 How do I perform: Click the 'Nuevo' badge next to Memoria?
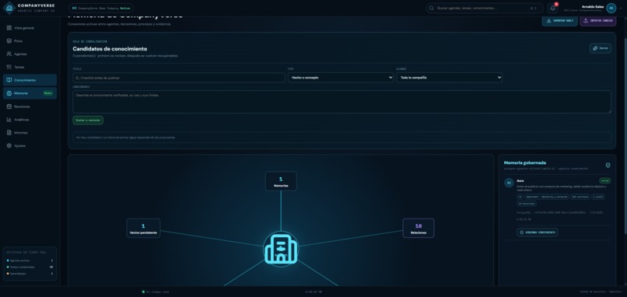48,93
